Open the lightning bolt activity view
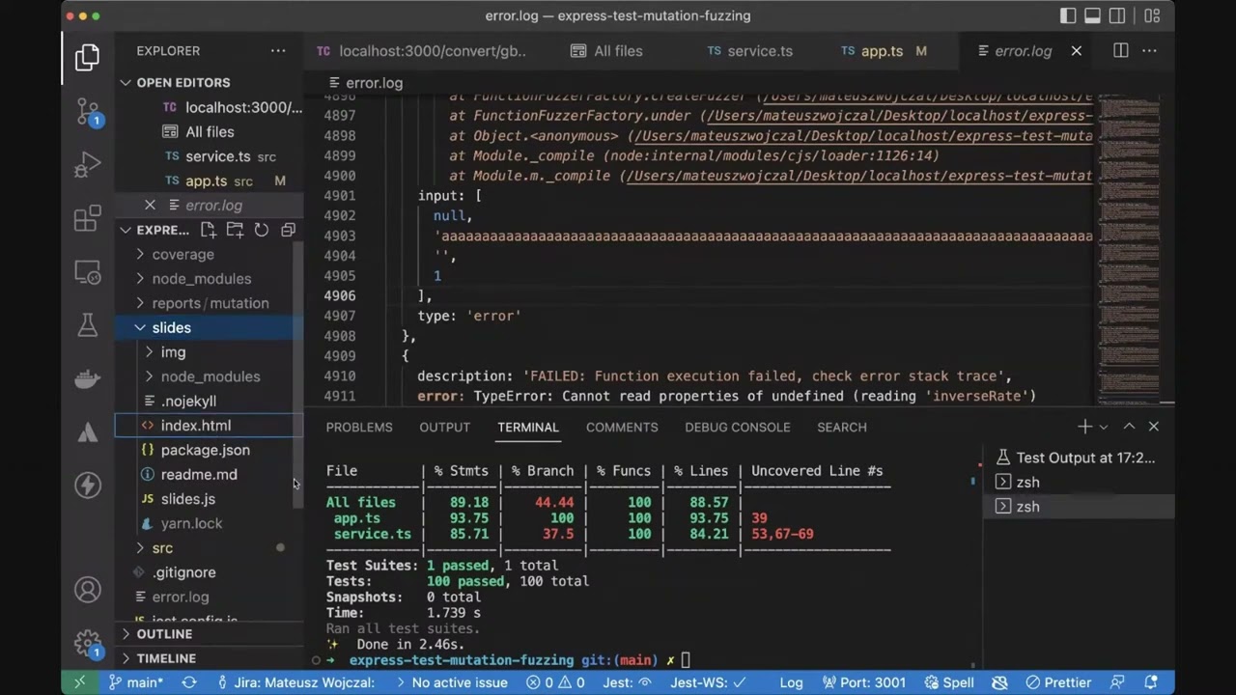Screen dimensions: 1236x695 click(88, 485)
